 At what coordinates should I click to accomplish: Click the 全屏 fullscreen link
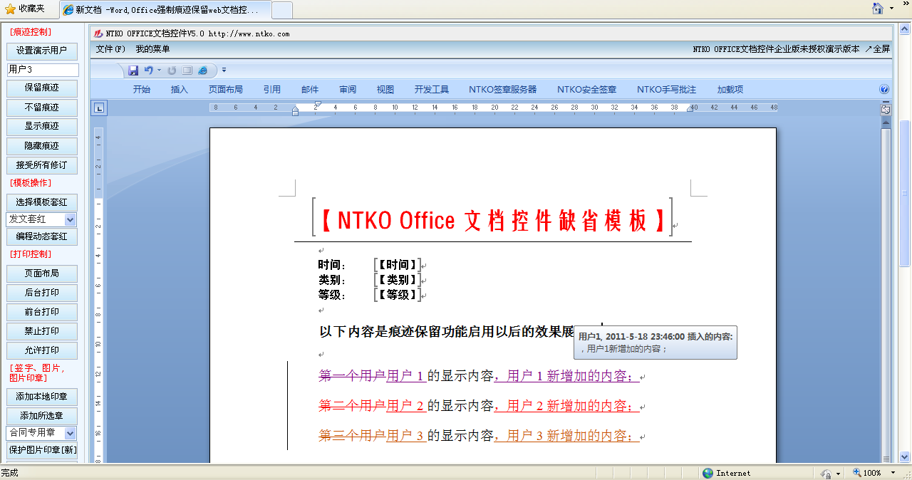tap(877, 49)
